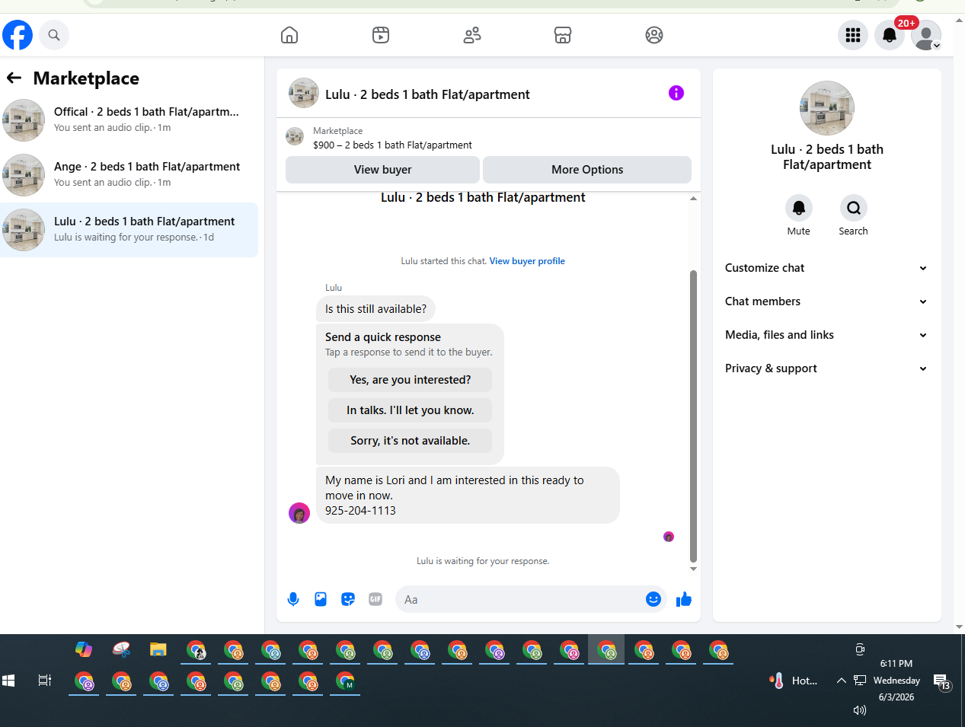Screen dimensions: 965x727
Task: Show hidden system tray icons chevron
Action: tap(841, 681)
